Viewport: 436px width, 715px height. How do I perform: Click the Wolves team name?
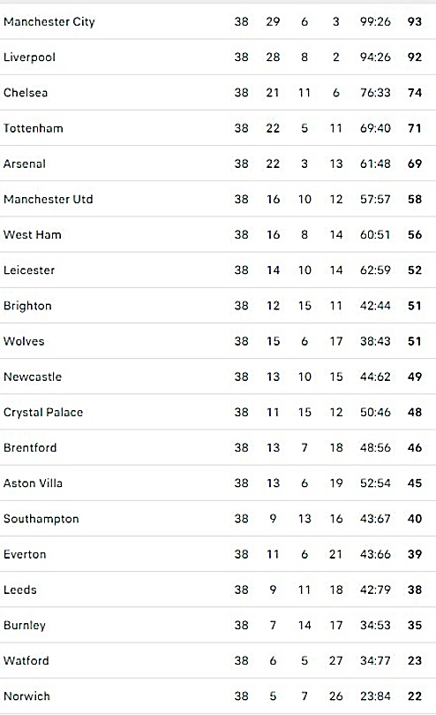coord(24,341)
